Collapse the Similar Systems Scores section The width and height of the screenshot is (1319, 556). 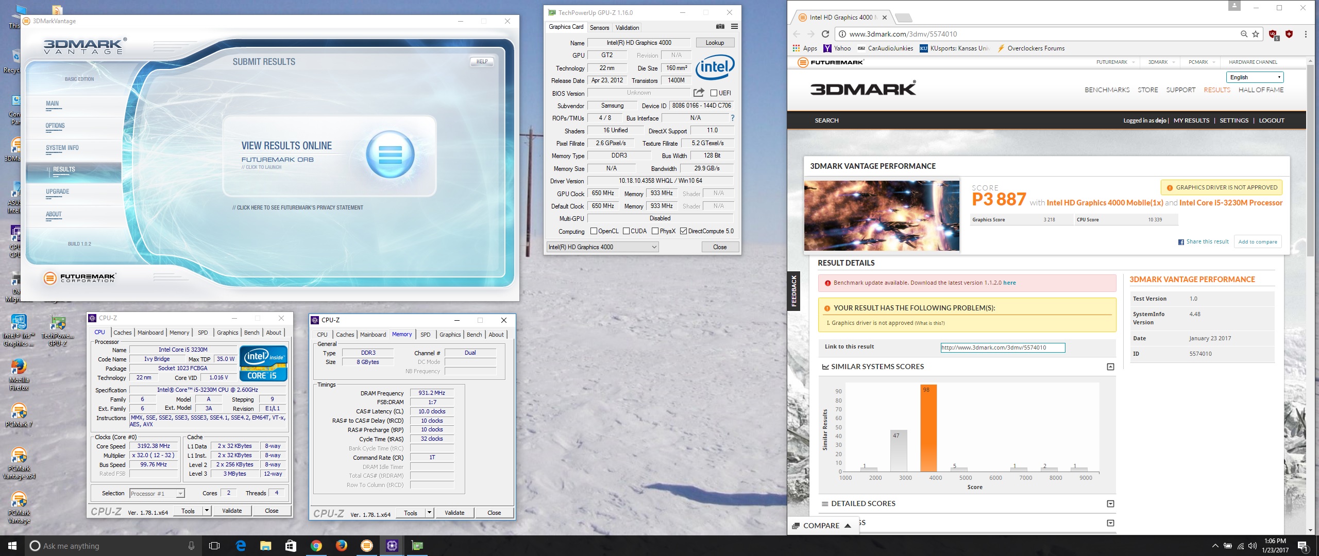[1110, 367]
